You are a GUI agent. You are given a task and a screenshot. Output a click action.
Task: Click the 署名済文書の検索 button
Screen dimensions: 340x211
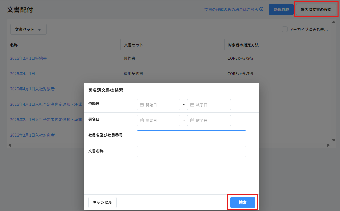316,10
